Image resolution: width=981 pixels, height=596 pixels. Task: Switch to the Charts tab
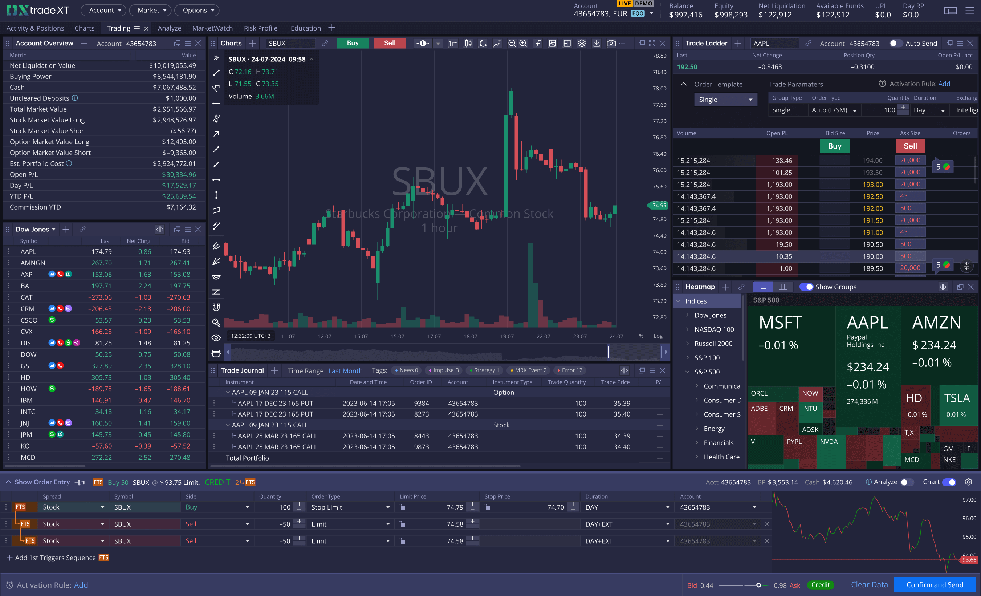pos(84,28)
